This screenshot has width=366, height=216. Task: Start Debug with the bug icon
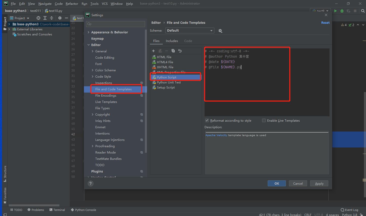[342, 11]
